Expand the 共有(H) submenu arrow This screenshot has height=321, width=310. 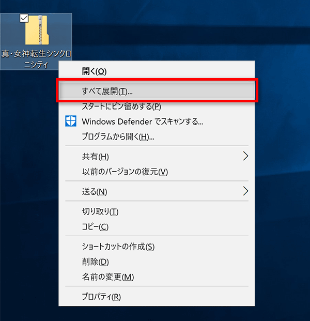(245, 156)
